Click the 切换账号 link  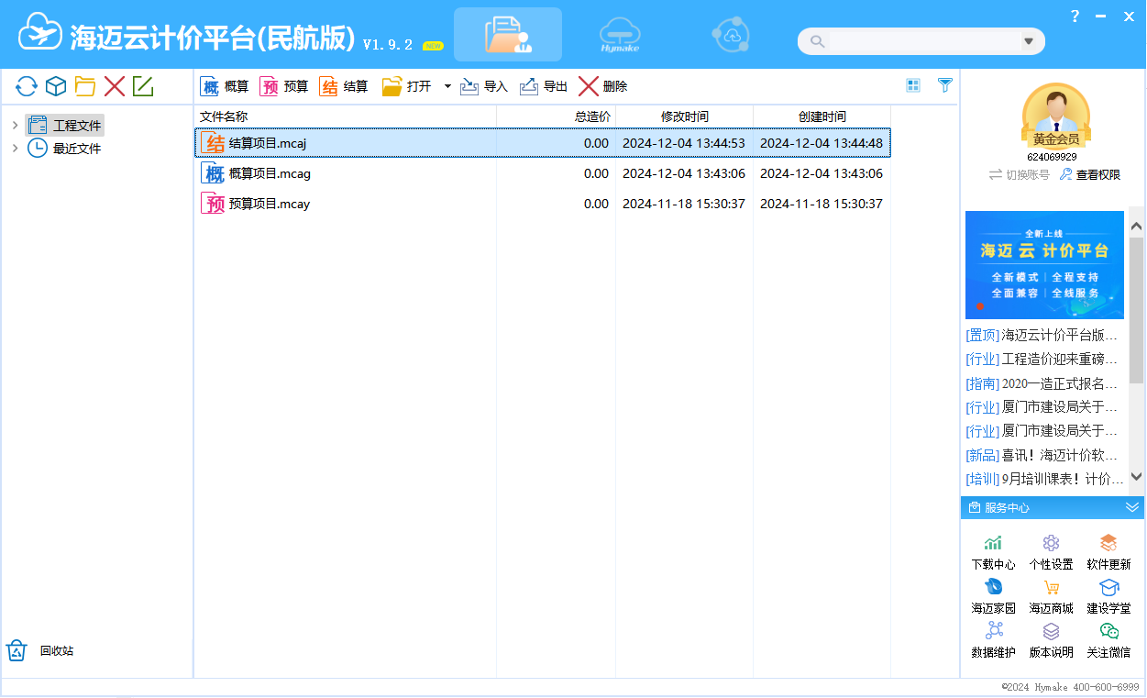coord(1019,174)
